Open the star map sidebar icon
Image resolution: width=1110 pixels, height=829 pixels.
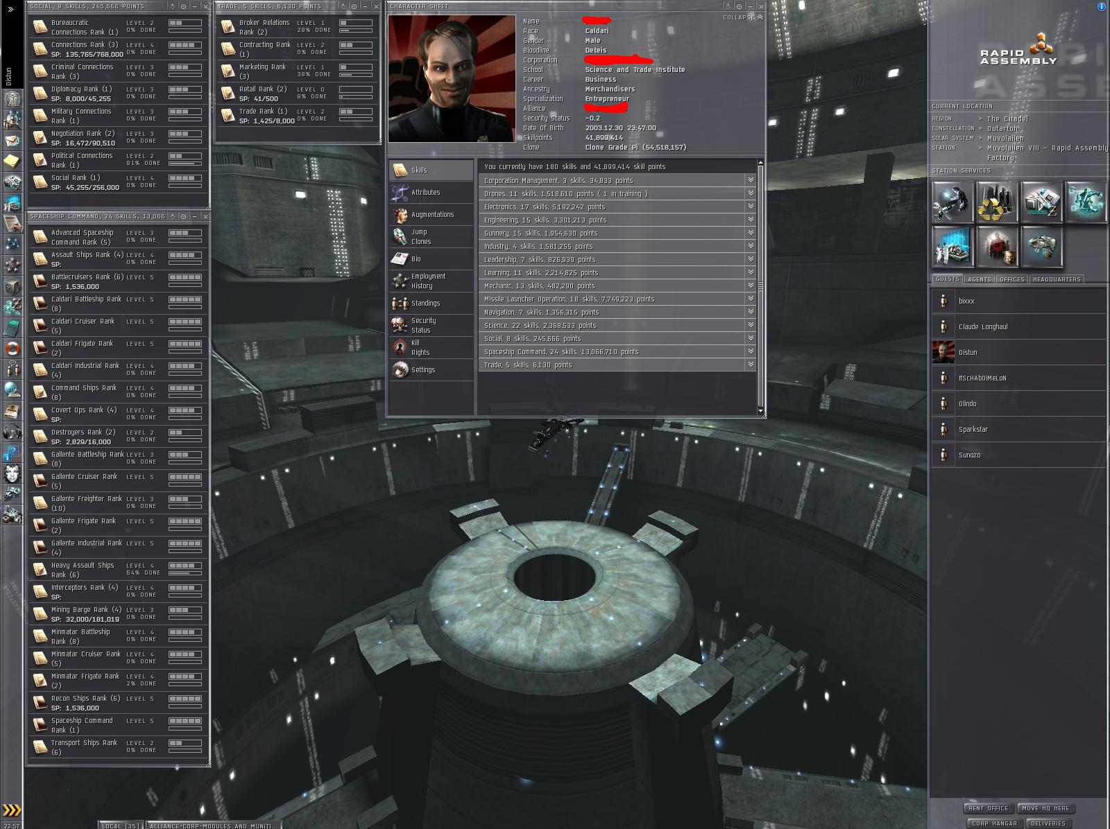12,244
